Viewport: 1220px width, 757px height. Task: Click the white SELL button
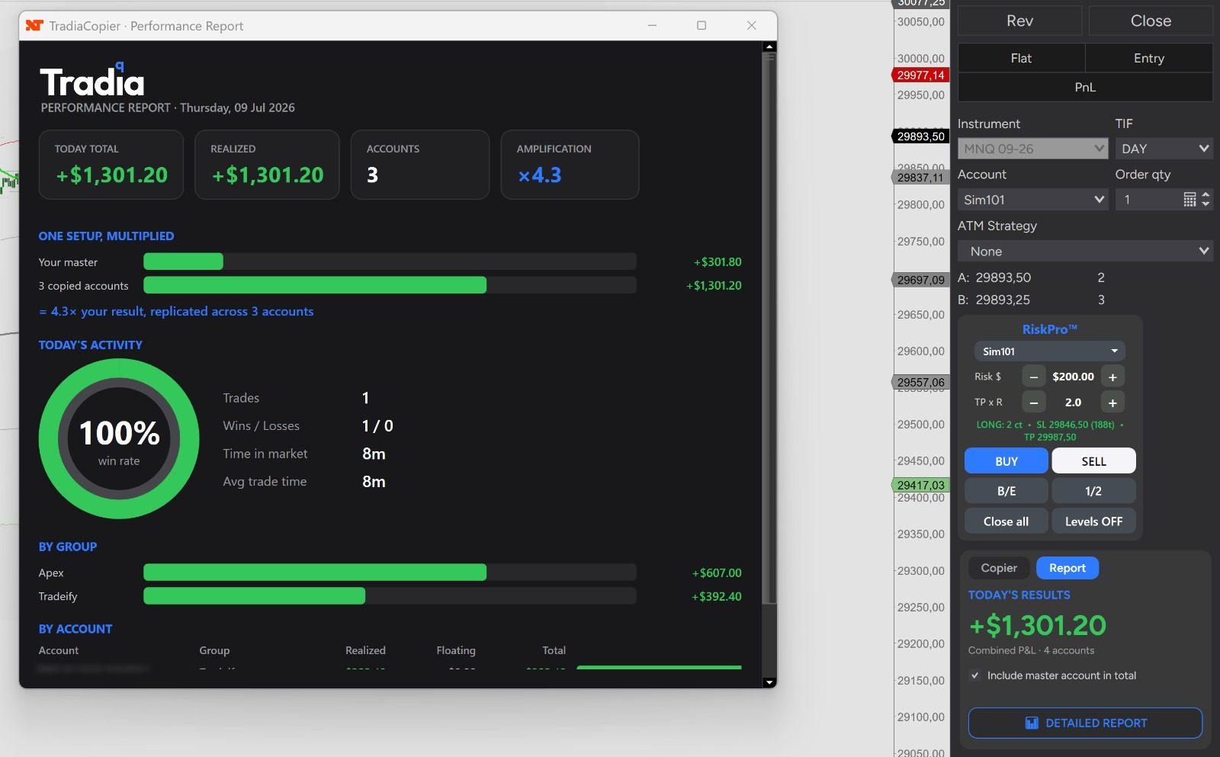(x=1093, y=461)
